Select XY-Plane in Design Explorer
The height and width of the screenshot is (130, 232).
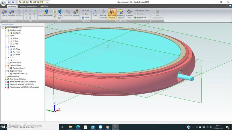click(16, 49)
